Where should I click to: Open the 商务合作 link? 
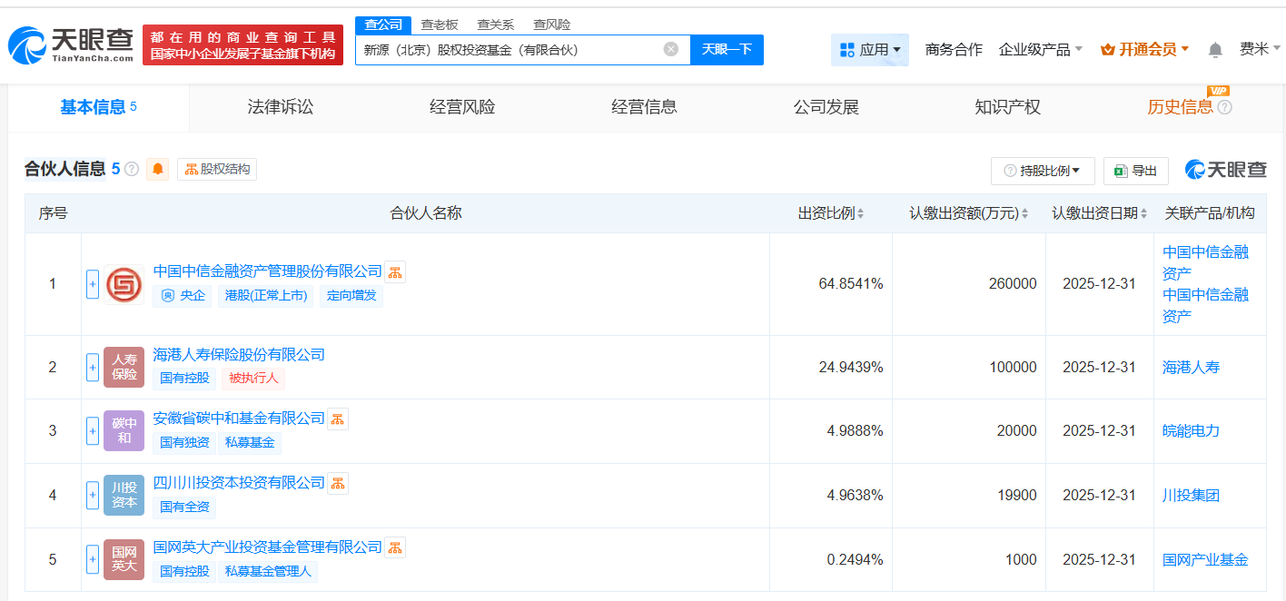point(954,50)
